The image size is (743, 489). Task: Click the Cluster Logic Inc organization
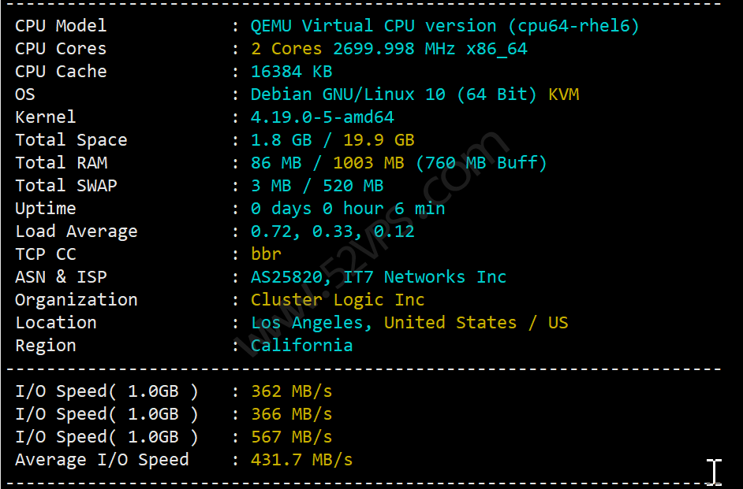[338, 299]
